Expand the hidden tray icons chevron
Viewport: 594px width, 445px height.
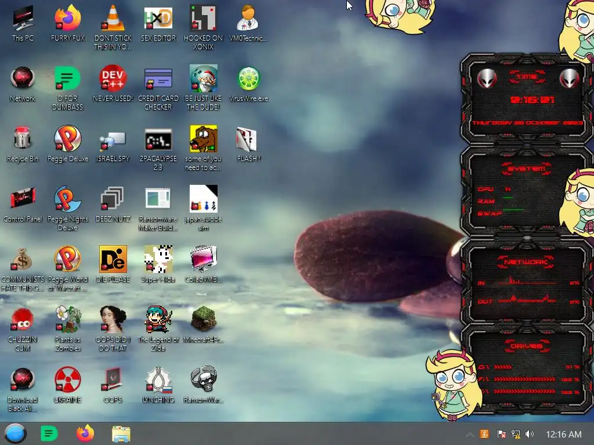(469, 435)
